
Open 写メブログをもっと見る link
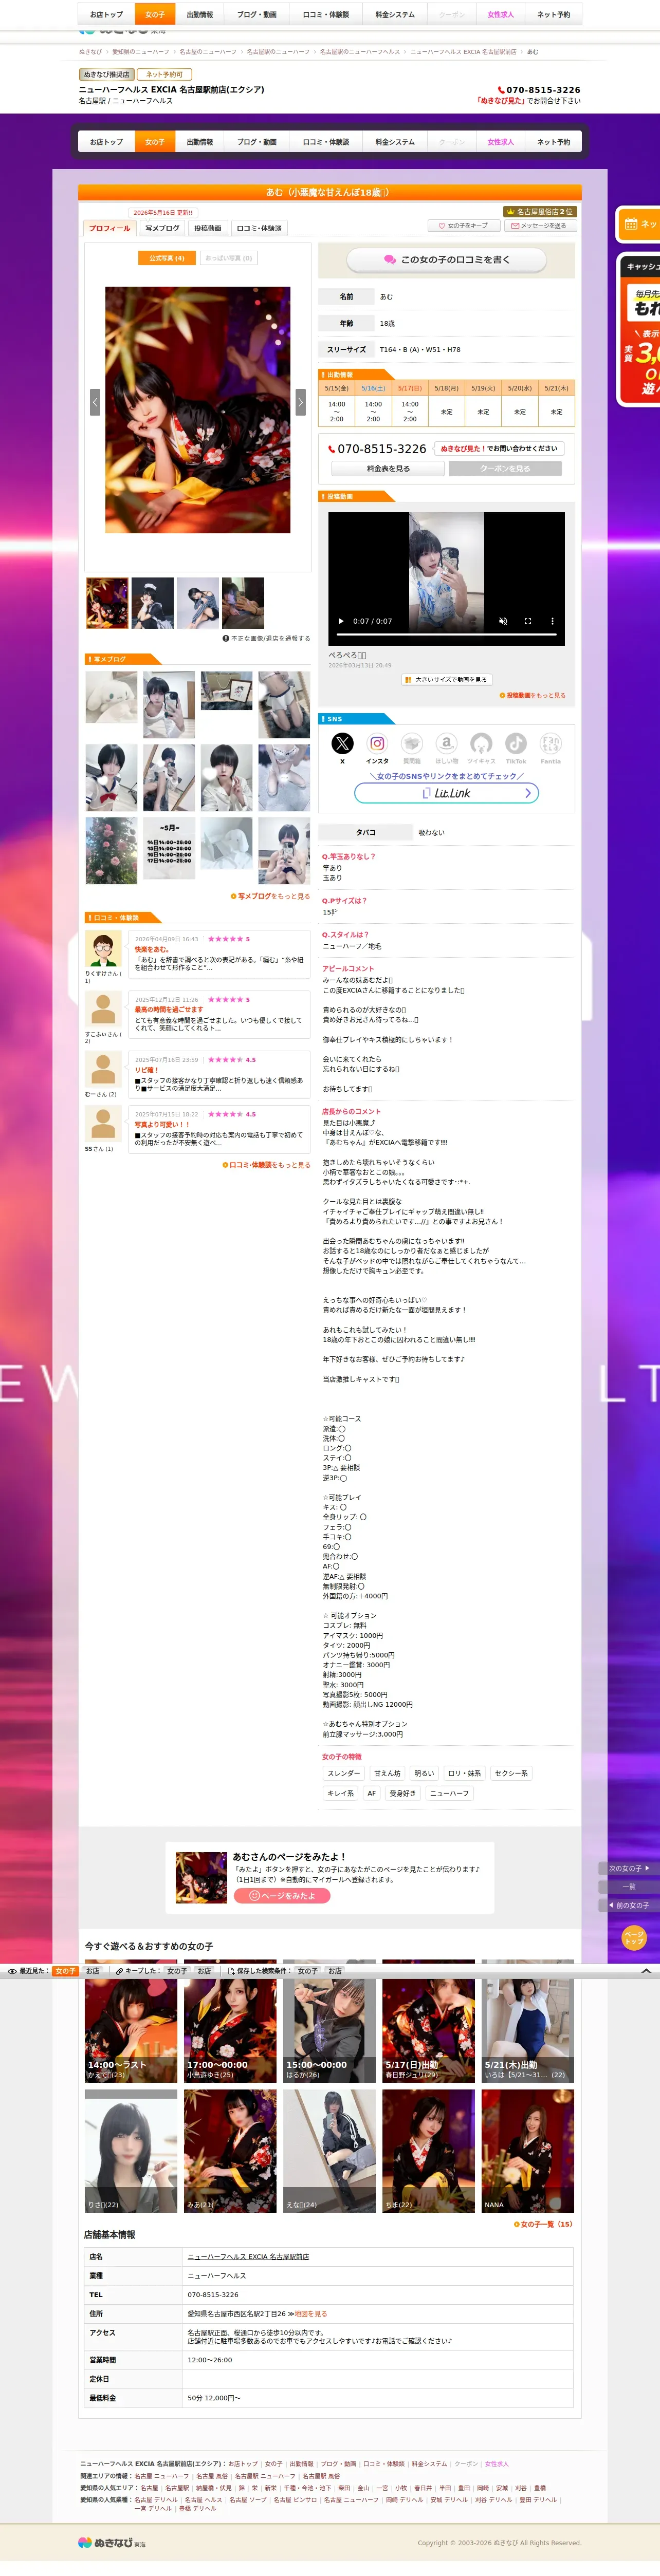point(271,896)
